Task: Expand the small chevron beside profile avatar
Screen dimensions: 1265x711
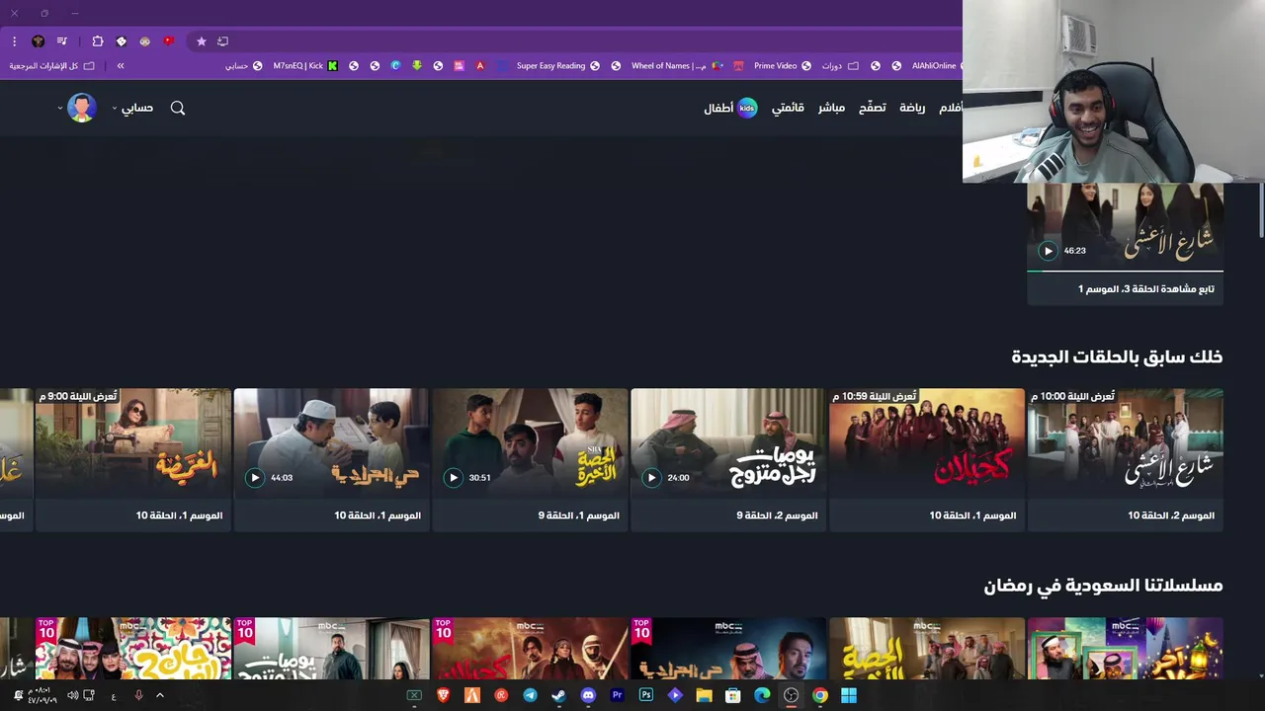Action: tap(60, 108)
